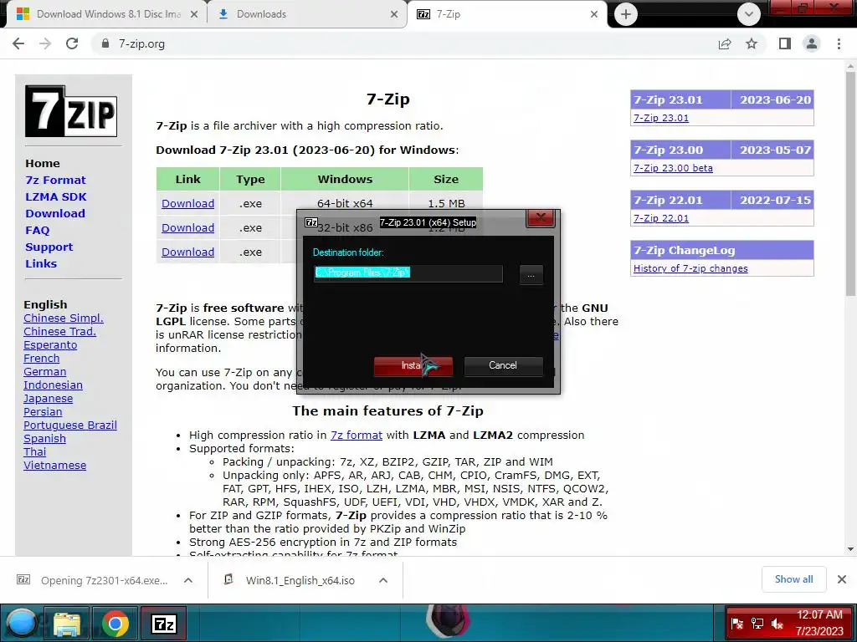
Task: Switch language to German
Action: [45, 372]
